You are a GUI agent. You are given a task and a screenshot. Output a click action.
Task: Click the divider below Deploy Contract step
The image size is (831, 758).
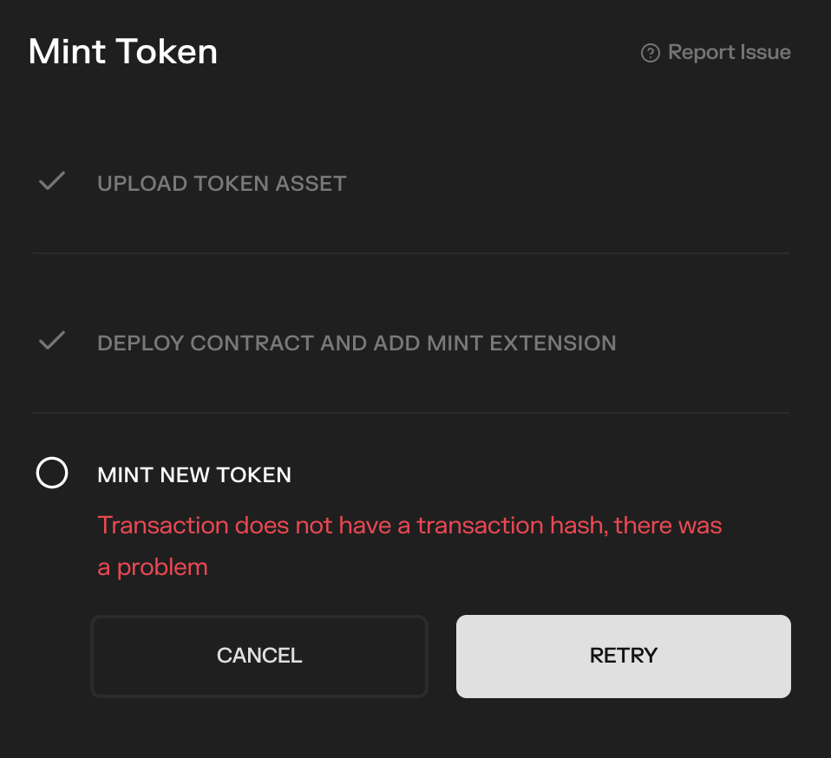(410, 413)
